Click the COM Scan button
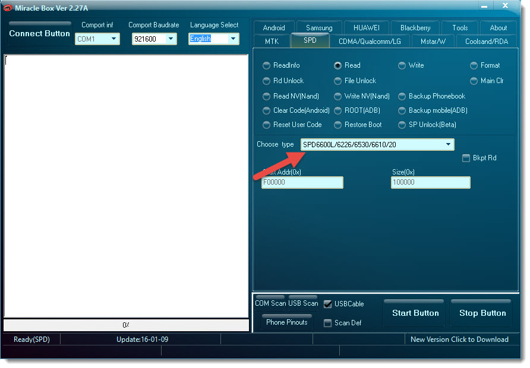The height and width of the screenshot is (368, 530). (270, 303)
